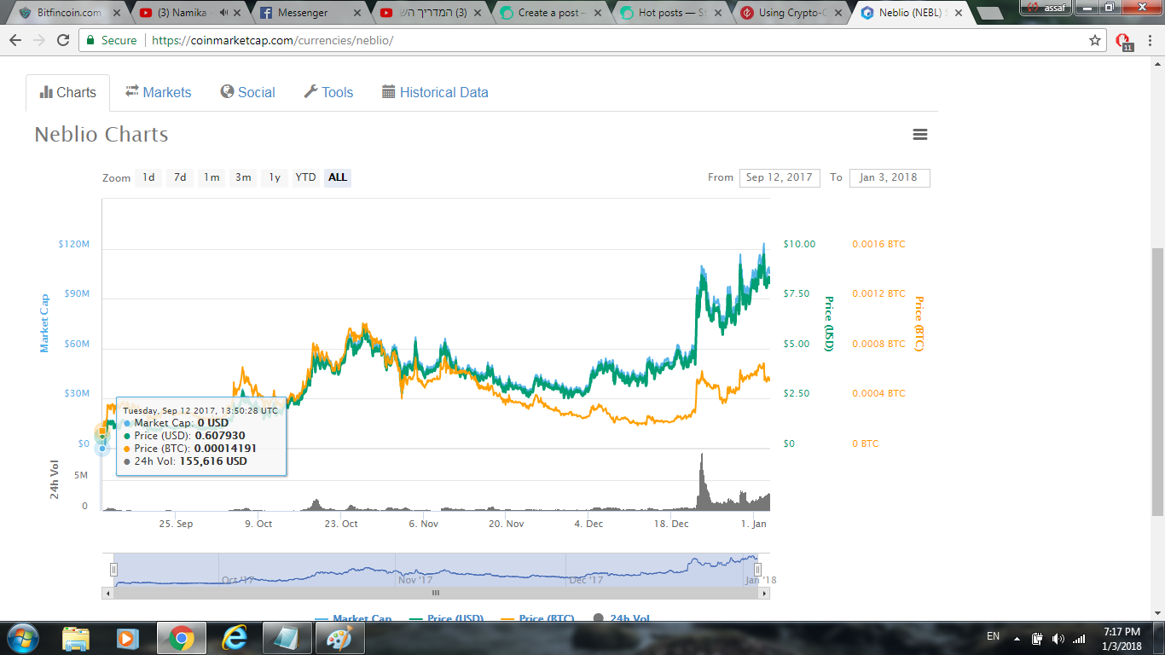This screenshot has width=1165, height=655.
Task: Click the browser back arrow
Action: pos(14,40)
